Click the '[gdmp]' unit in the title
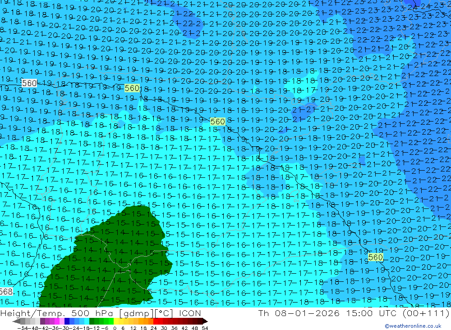 tap(136, 313)
